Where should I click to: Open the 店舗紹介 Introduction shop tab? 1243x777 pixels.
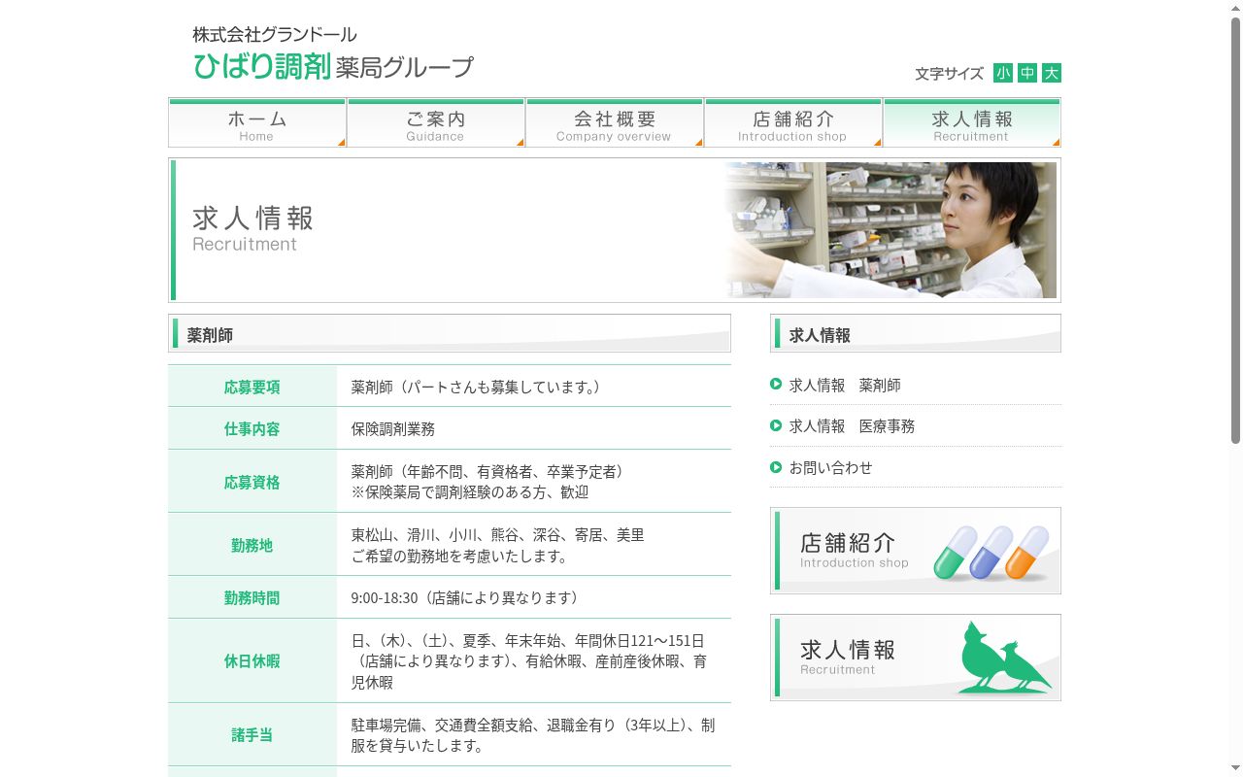793,123
